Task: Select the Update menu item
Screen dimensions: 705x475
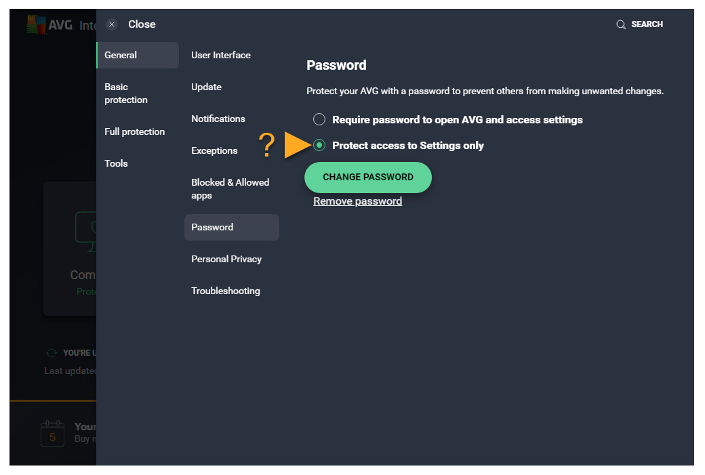Action: coord(207,87)
